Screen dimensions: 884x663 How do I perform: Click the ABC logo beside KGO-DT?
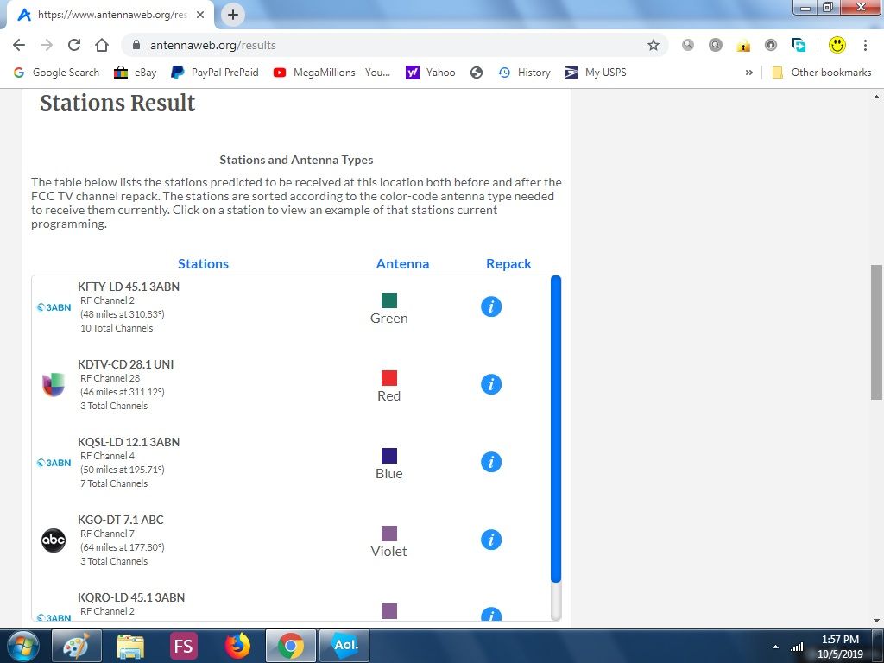[54, 540]
